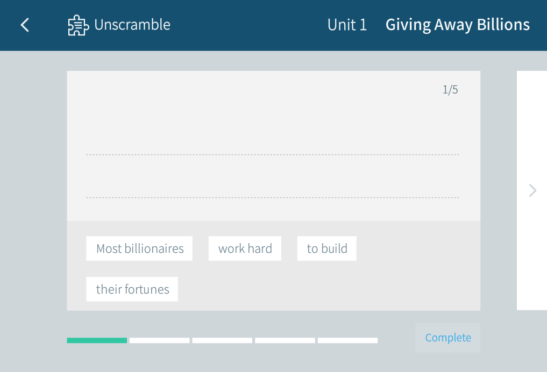This screenshot has width=547, height=372.
Task: Jump to the third progress segment
Action: coord(222,340)
